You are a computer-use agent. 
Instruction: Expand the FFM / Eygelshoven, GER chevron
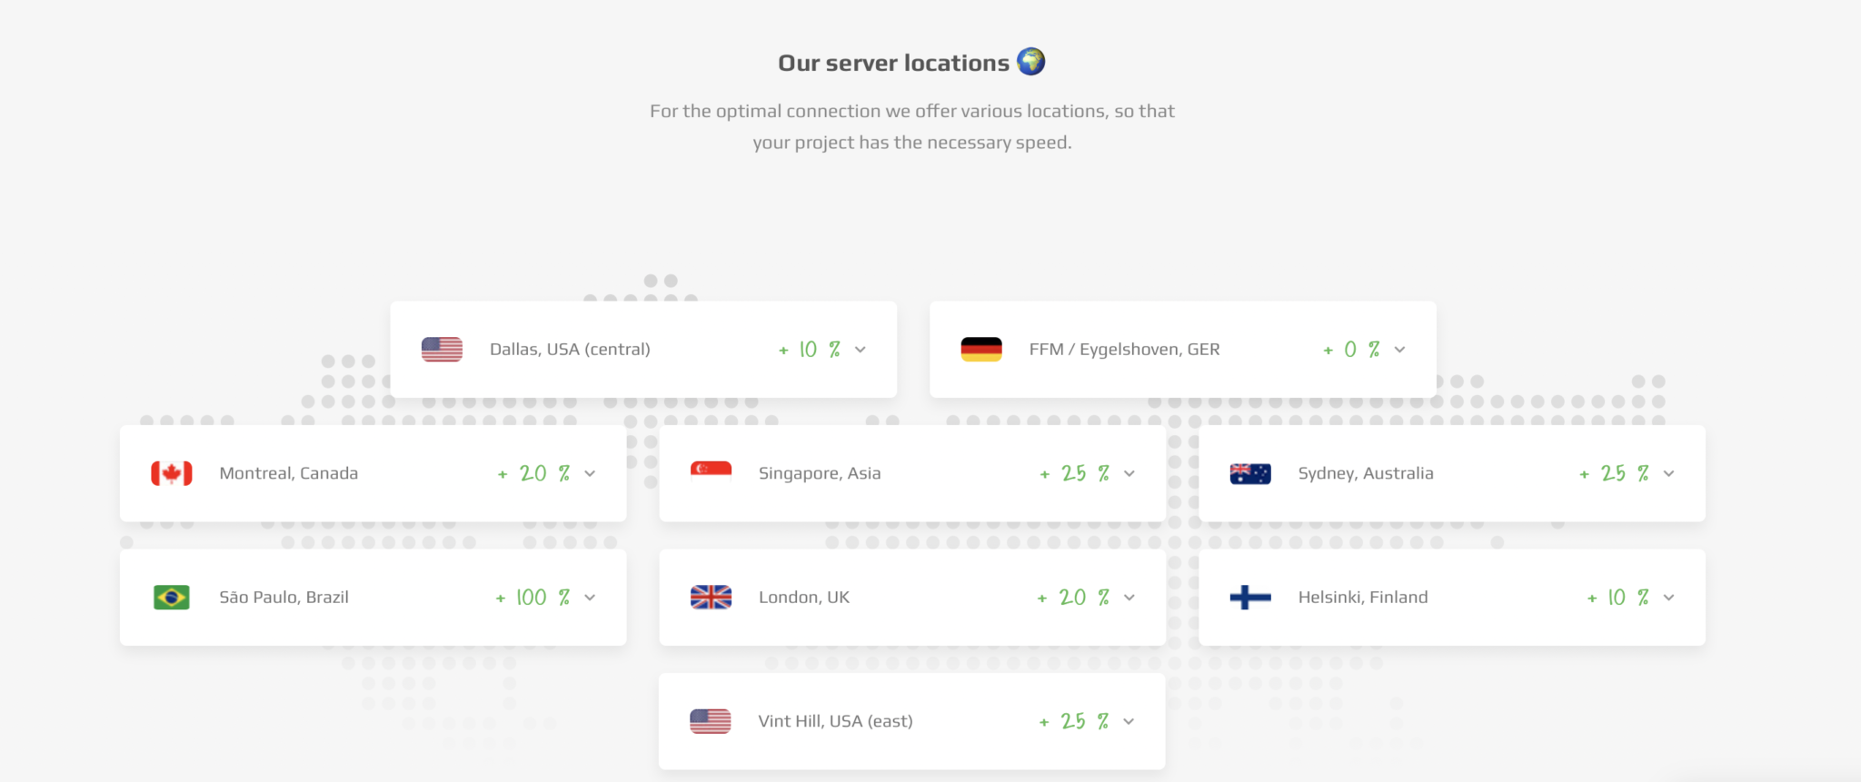(x=1399, y=350)
